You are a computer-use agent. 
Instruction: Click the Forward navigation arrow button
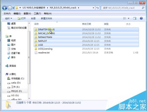click(x=10, y=8)
